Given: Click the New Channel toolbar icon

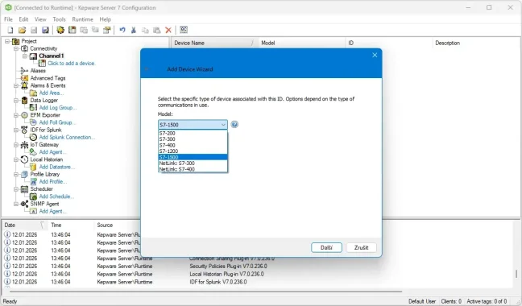Looking at the screenshot, I should [60, 31].
